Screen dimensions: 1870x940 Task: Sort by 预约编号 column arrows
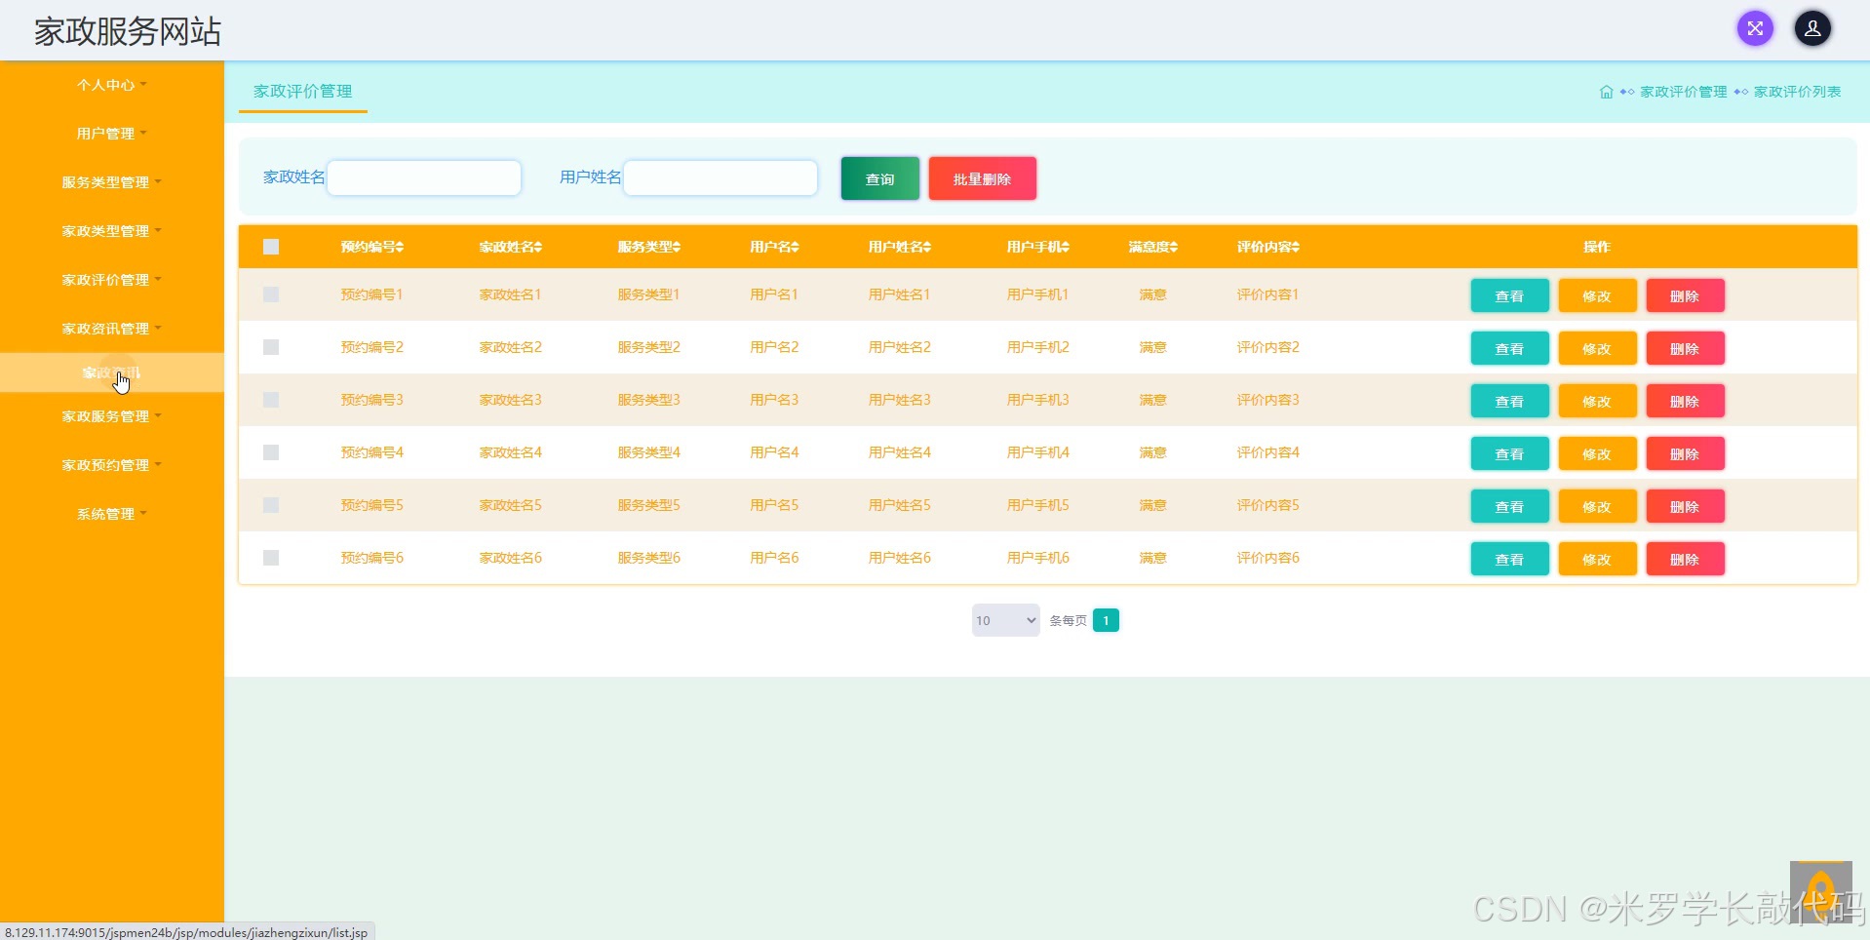[x=400, y=248]
